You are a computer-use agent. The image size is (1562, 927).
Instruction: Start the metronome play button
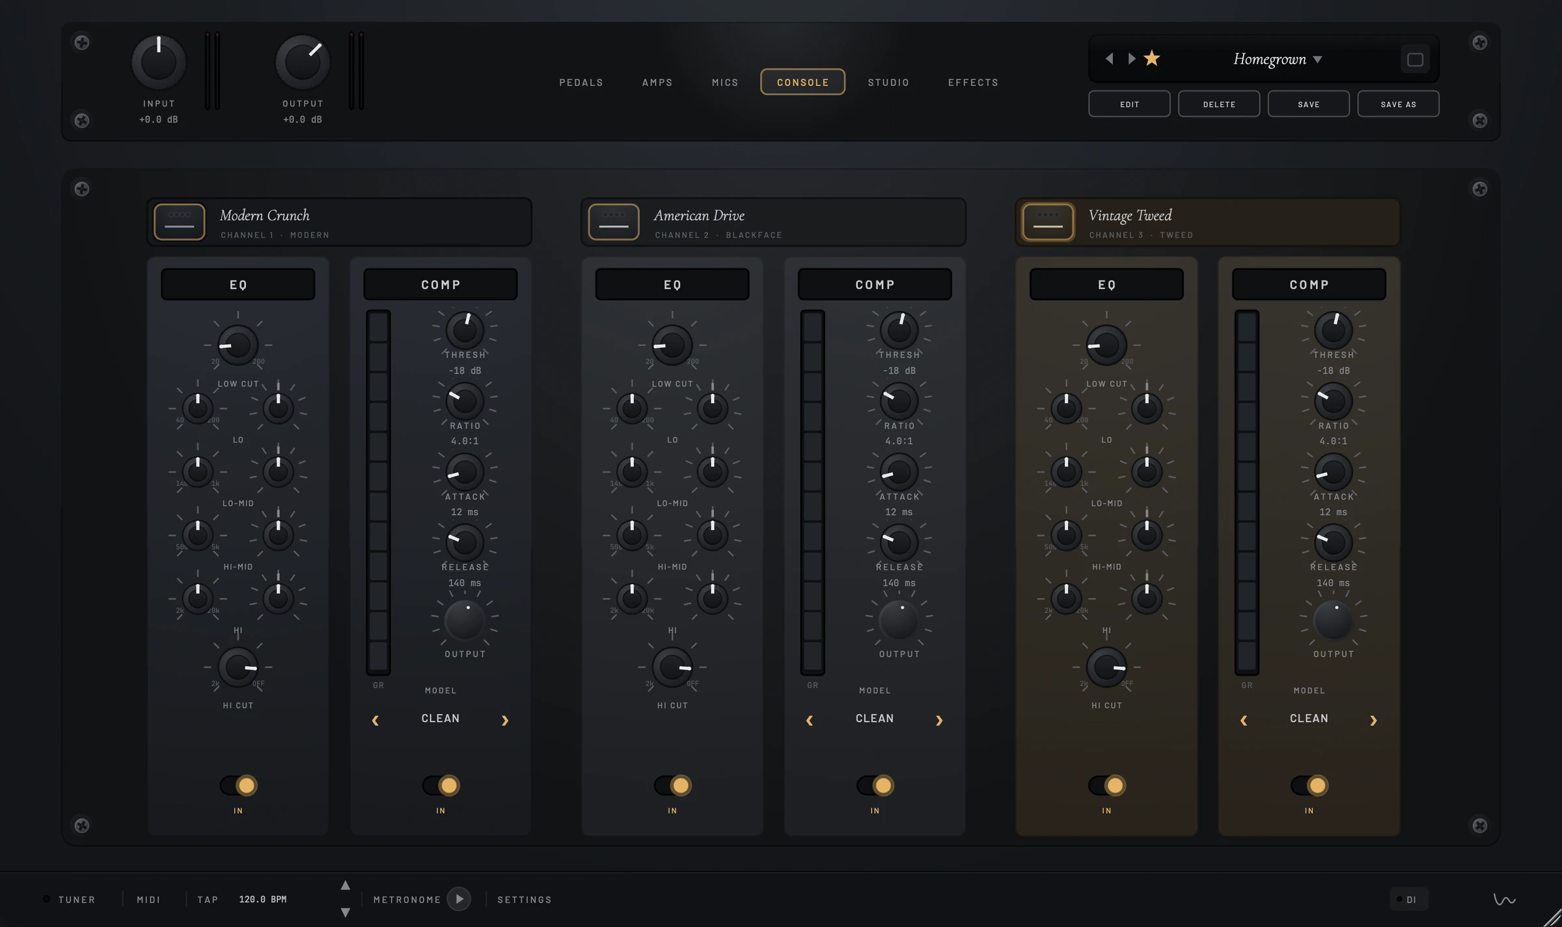click(x=459, y=899)
